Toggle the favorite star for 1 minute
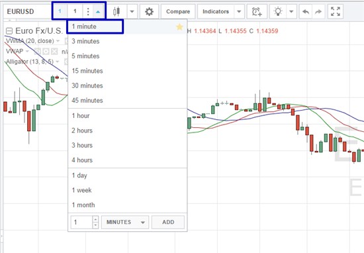The image size is (364, 253). click(x=179, y=27)
